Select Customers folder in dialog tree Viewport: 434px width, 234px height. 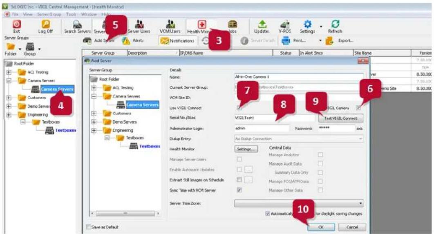pos(117,113)
